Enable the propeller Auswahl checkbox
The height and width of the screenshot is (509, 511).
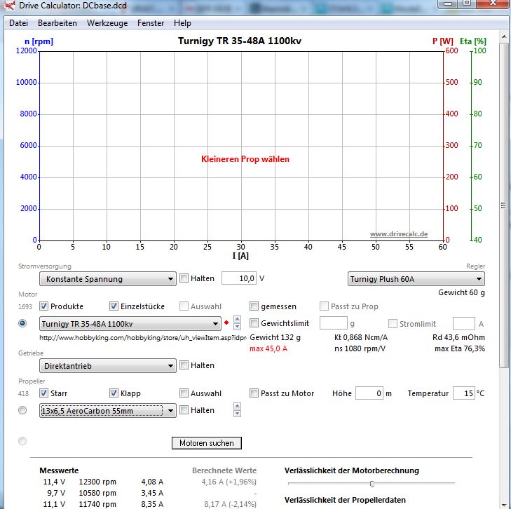click(184, 393)
